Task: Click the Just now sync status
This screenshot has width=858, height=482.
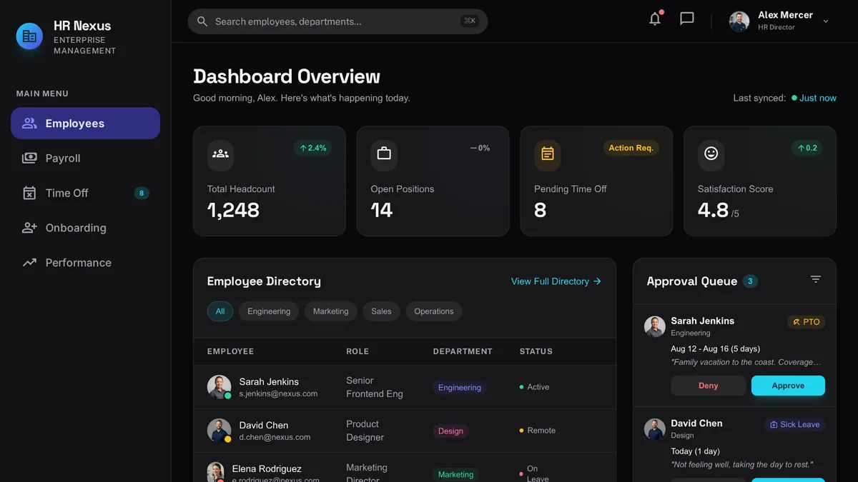Action: (814, 98)
